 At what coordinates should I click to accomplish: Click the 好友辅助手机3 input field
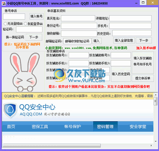pyautogui.click(x=121, y=63)
